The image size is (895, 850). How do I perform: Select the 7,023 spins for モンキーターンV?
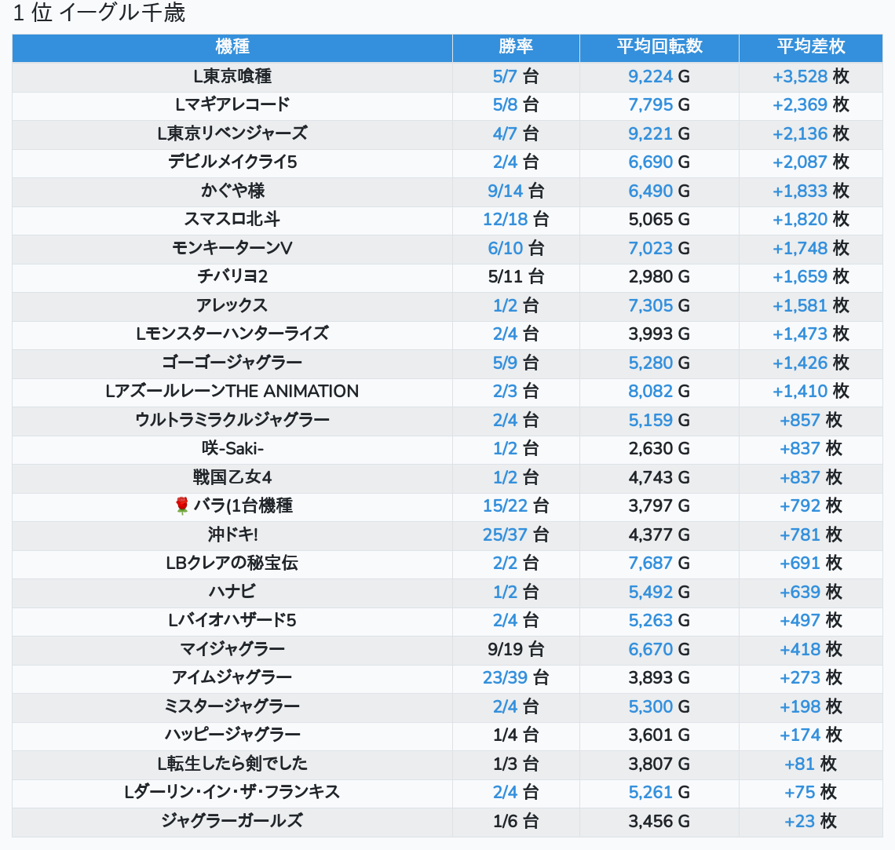tap(651, 248)
